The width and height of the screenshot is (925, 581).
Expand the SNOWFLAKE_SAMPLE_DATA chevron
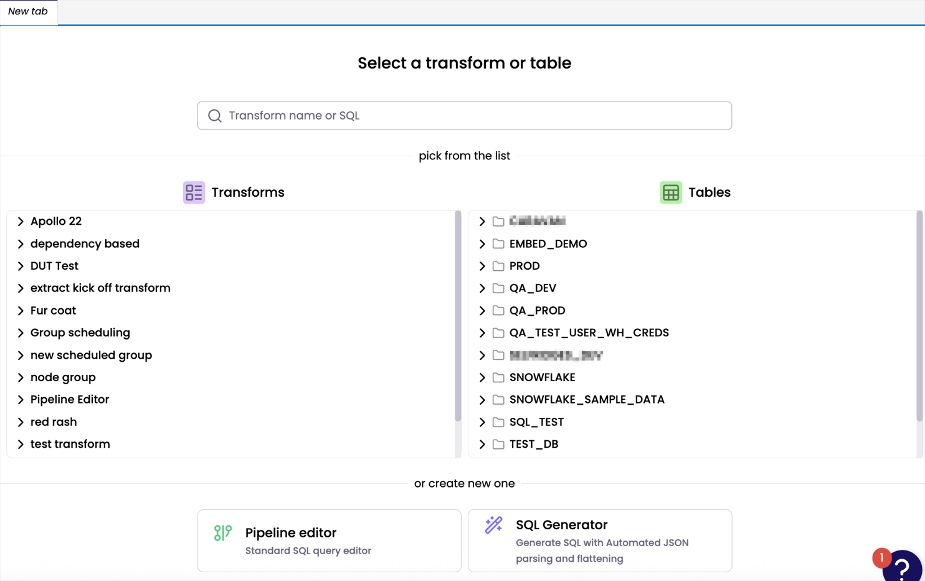pyautogui.click(x=482, y=400)
